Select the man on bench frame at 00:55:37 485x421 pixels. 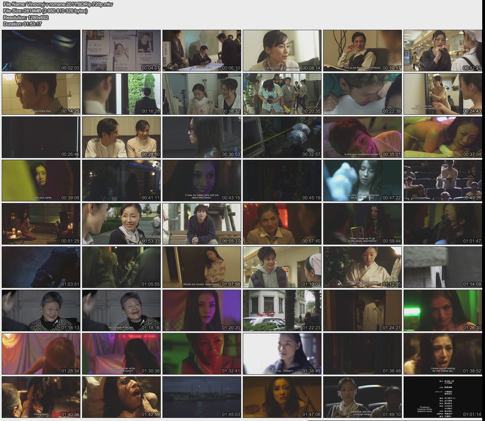coord(202,224)
